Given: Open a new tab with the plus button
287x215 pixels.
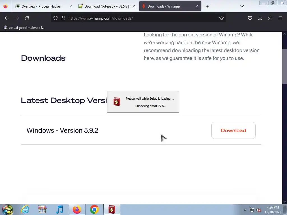Looking at the screenshot, I should (x=207, y=6).
